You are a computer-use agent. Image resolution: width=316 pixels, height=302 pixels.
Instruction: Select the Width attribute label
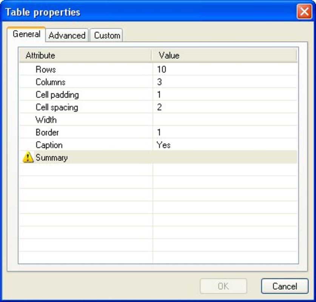click(x=46, y=120)
